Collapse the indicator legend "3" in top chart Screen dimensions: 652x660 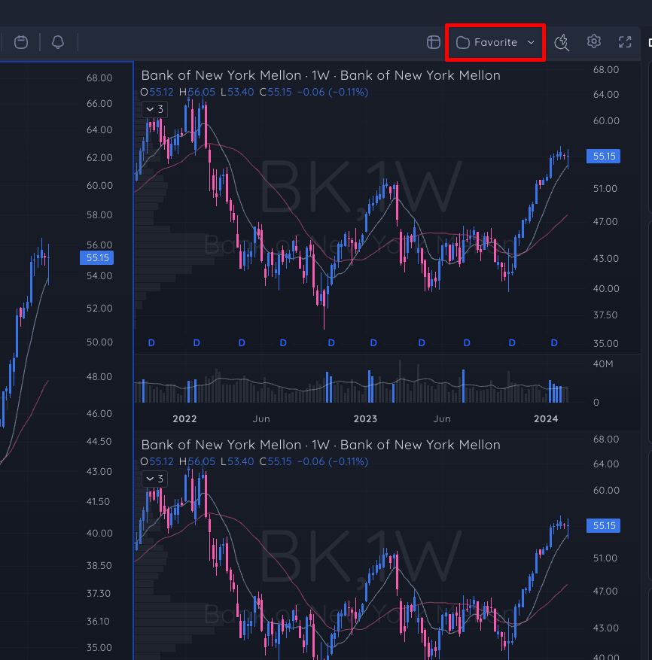154,109
